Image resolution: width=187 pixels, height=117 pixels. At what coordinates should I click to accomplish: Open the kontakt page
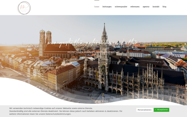(x=156, y=7)
